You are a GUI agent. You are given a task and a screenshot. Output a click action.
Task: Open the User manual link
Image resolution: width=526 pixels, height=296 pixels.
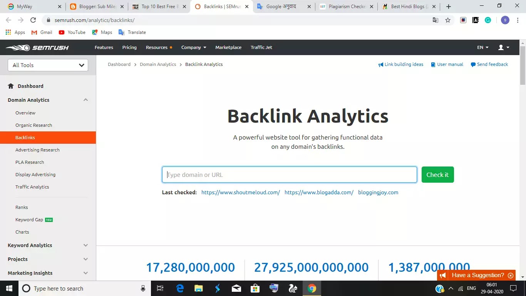tap(447, 64)
